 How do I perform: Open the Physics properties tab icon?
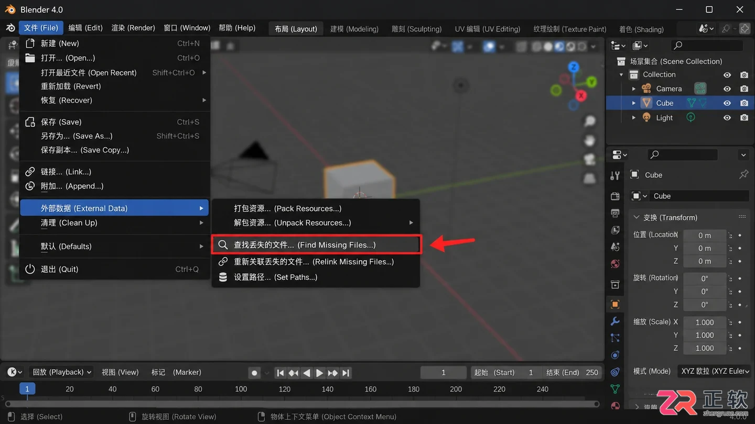pyautogui.click(x=616, y=355)
